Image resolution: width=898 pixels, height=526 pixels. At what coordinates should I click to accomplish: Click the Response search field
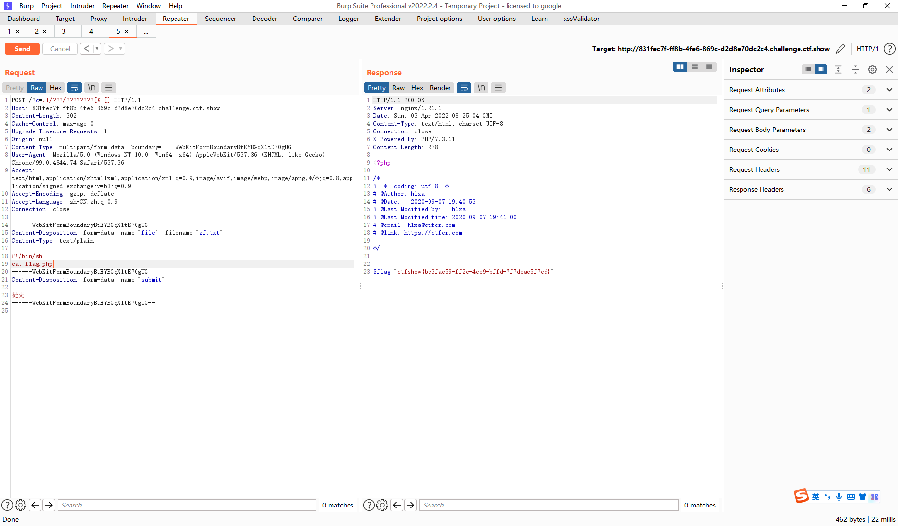(x=548, y=505)
